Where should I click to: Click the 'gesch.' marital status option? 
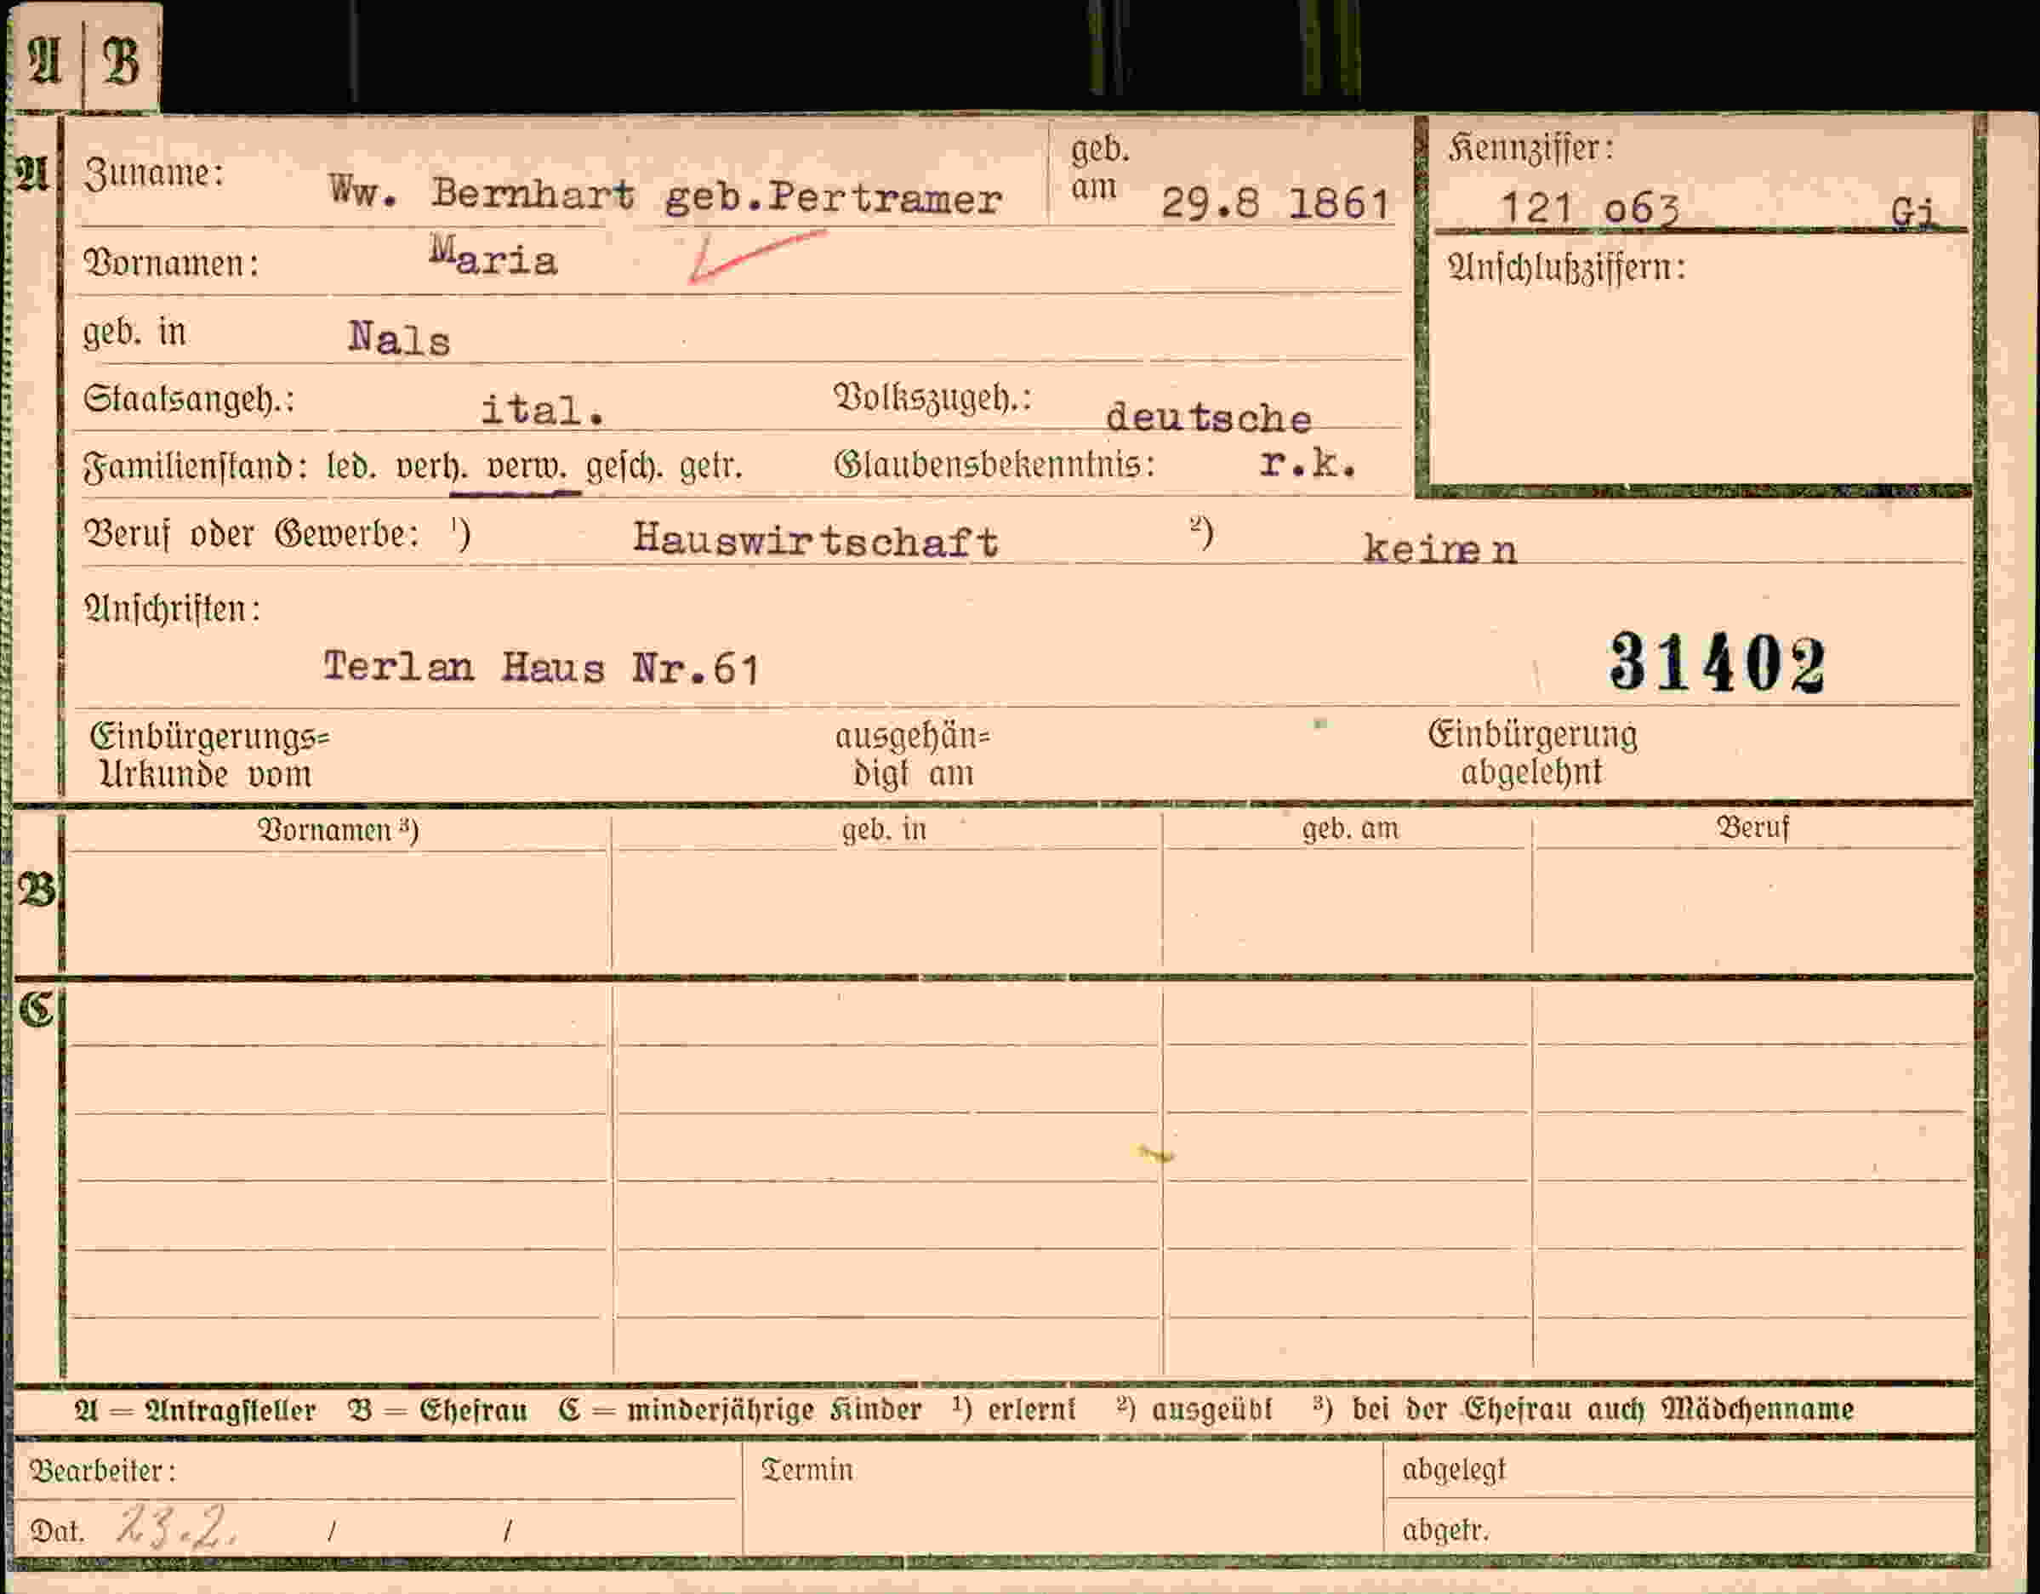624,466
